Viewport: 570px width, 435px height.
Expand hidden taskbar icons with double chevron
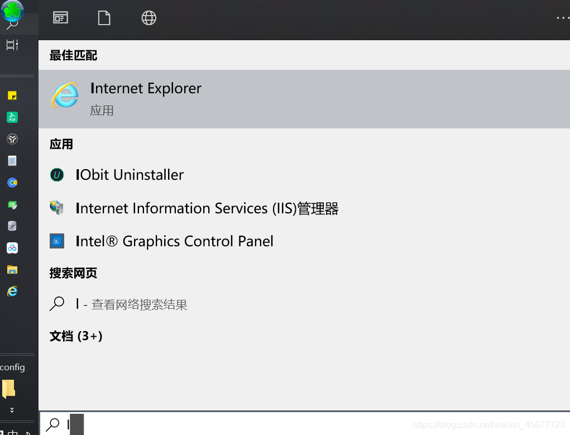coord(12,410)
